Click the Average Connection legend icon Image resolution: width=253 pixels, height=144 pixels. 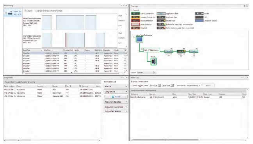point(135,17)
